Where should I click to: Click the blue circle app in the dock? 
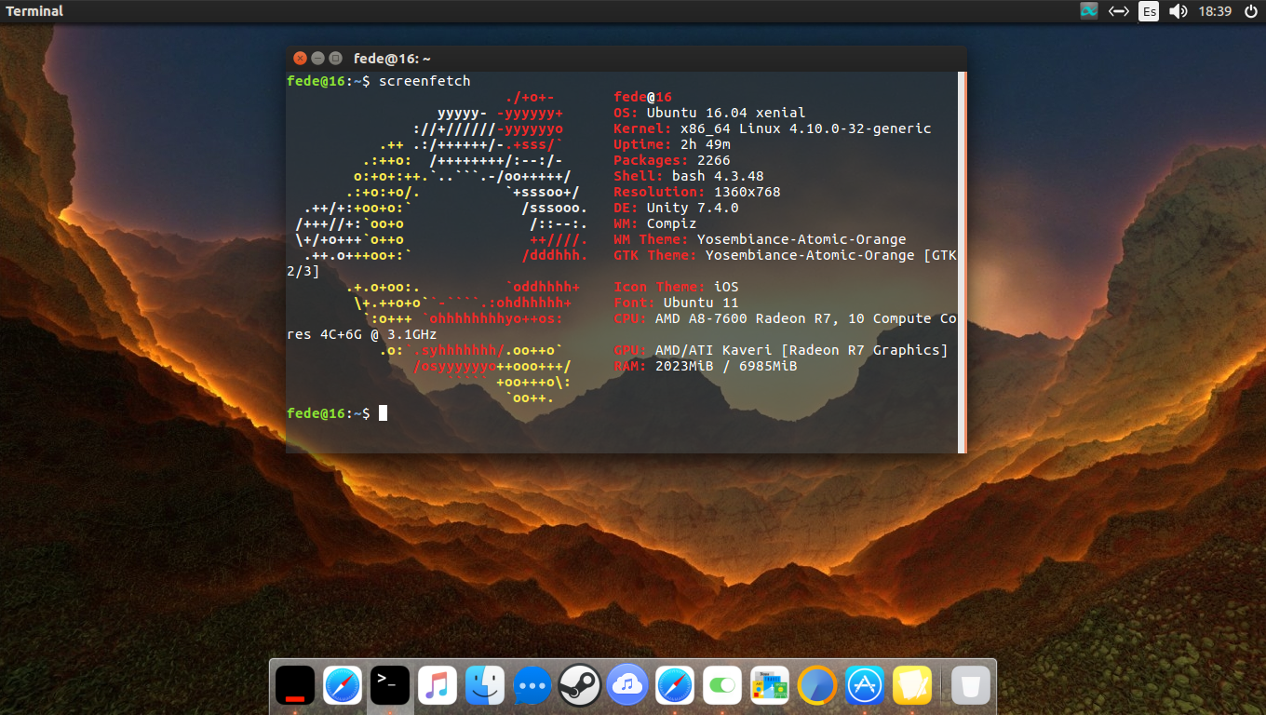(x=817, y=685)
